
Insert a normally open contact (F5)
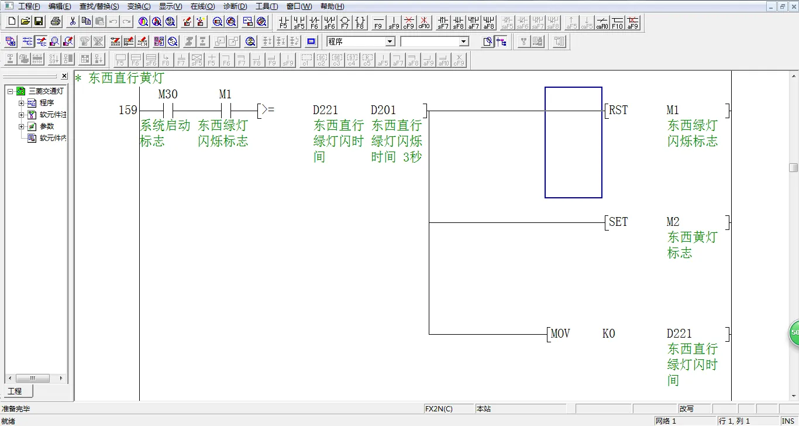pos(284,22)
